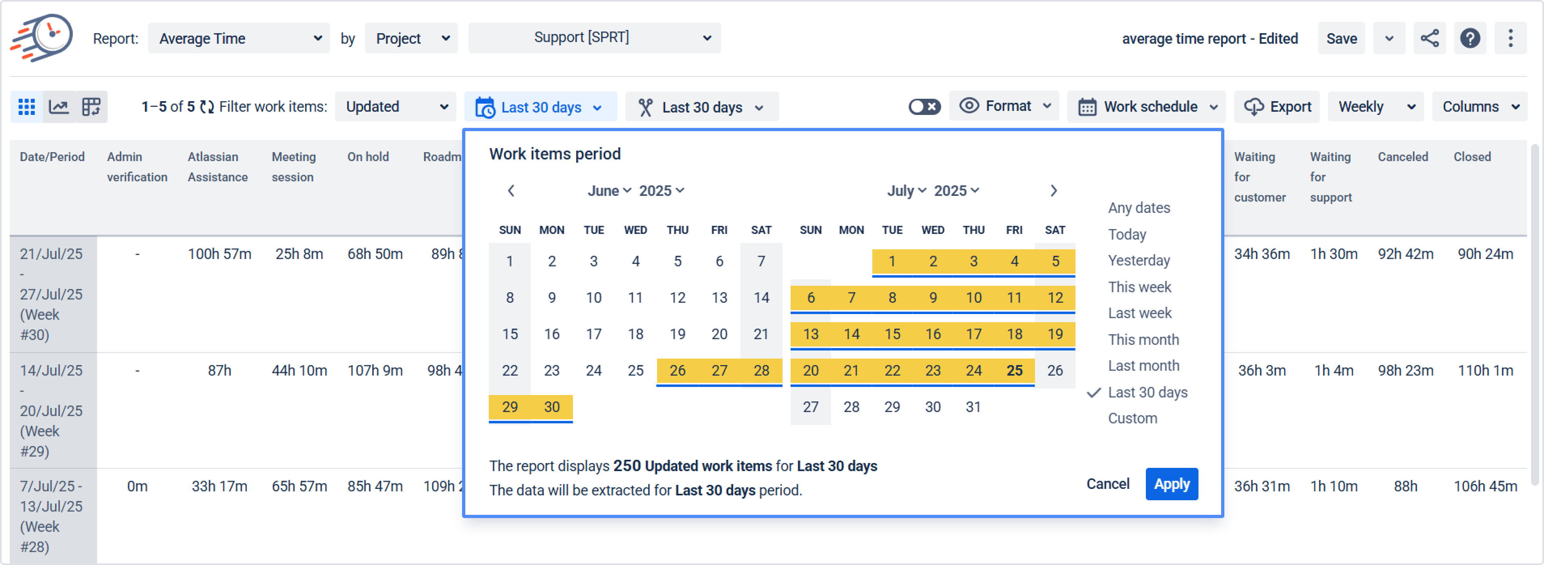Open the help question mark icon

(x=1470, y=38)
